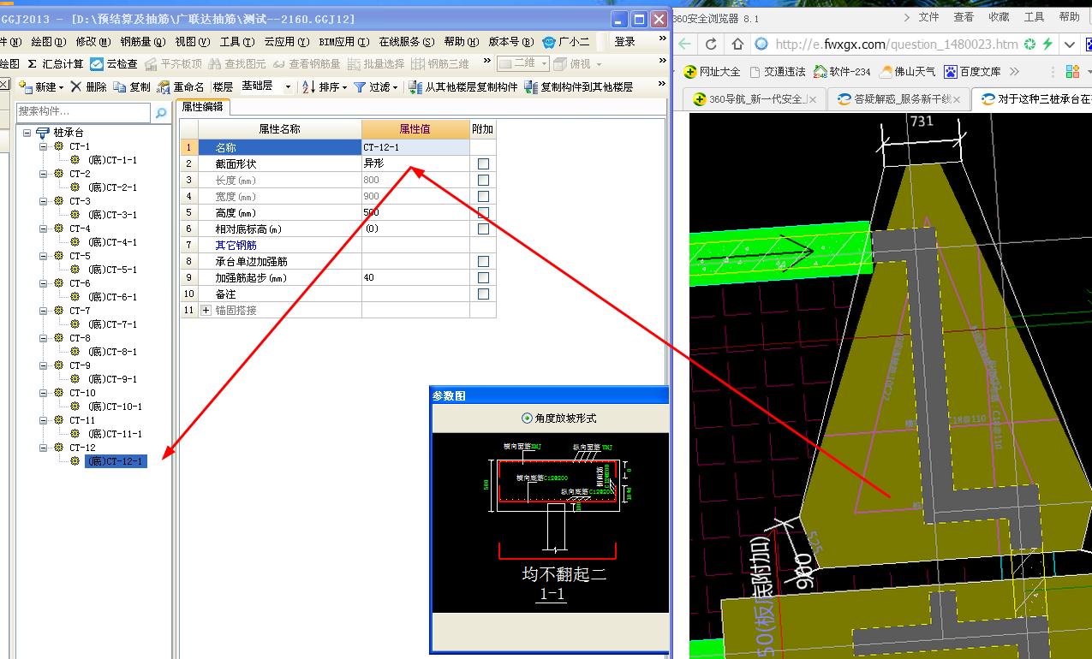
Task: Collapse the CT-12 tree node
Action: 44,448
